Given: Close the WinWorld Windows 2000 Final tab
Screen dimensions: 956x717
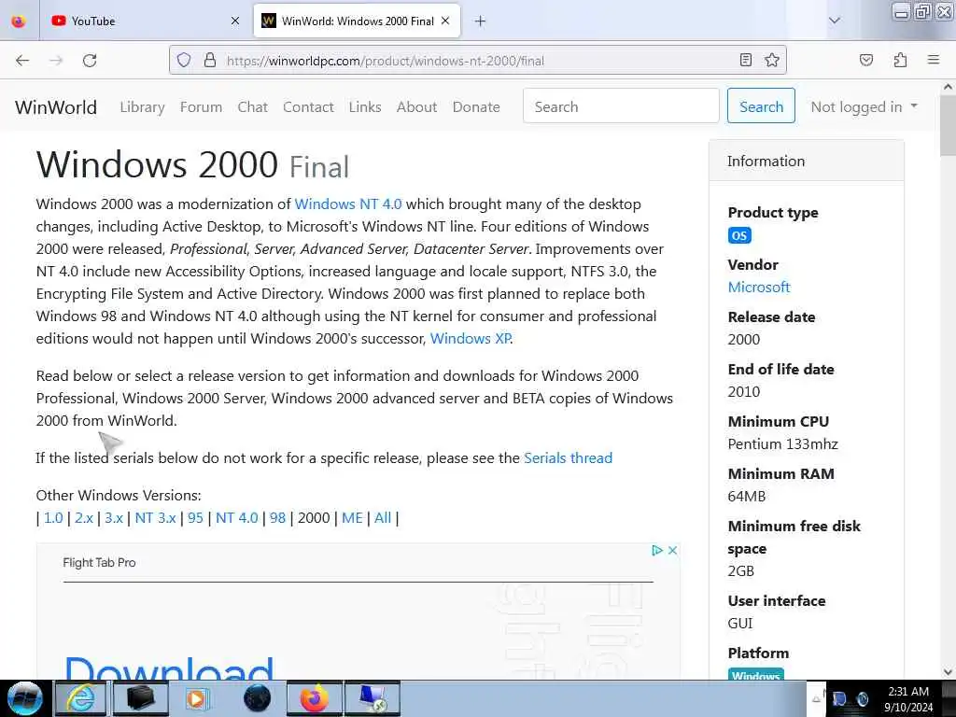Looking at the screenshot, I should click(x=445, y=21).
